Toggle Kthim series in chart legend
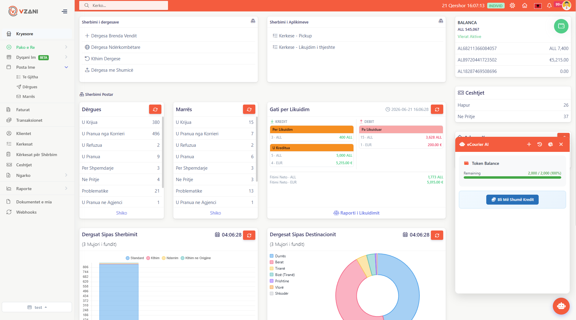 coord(153,258)
